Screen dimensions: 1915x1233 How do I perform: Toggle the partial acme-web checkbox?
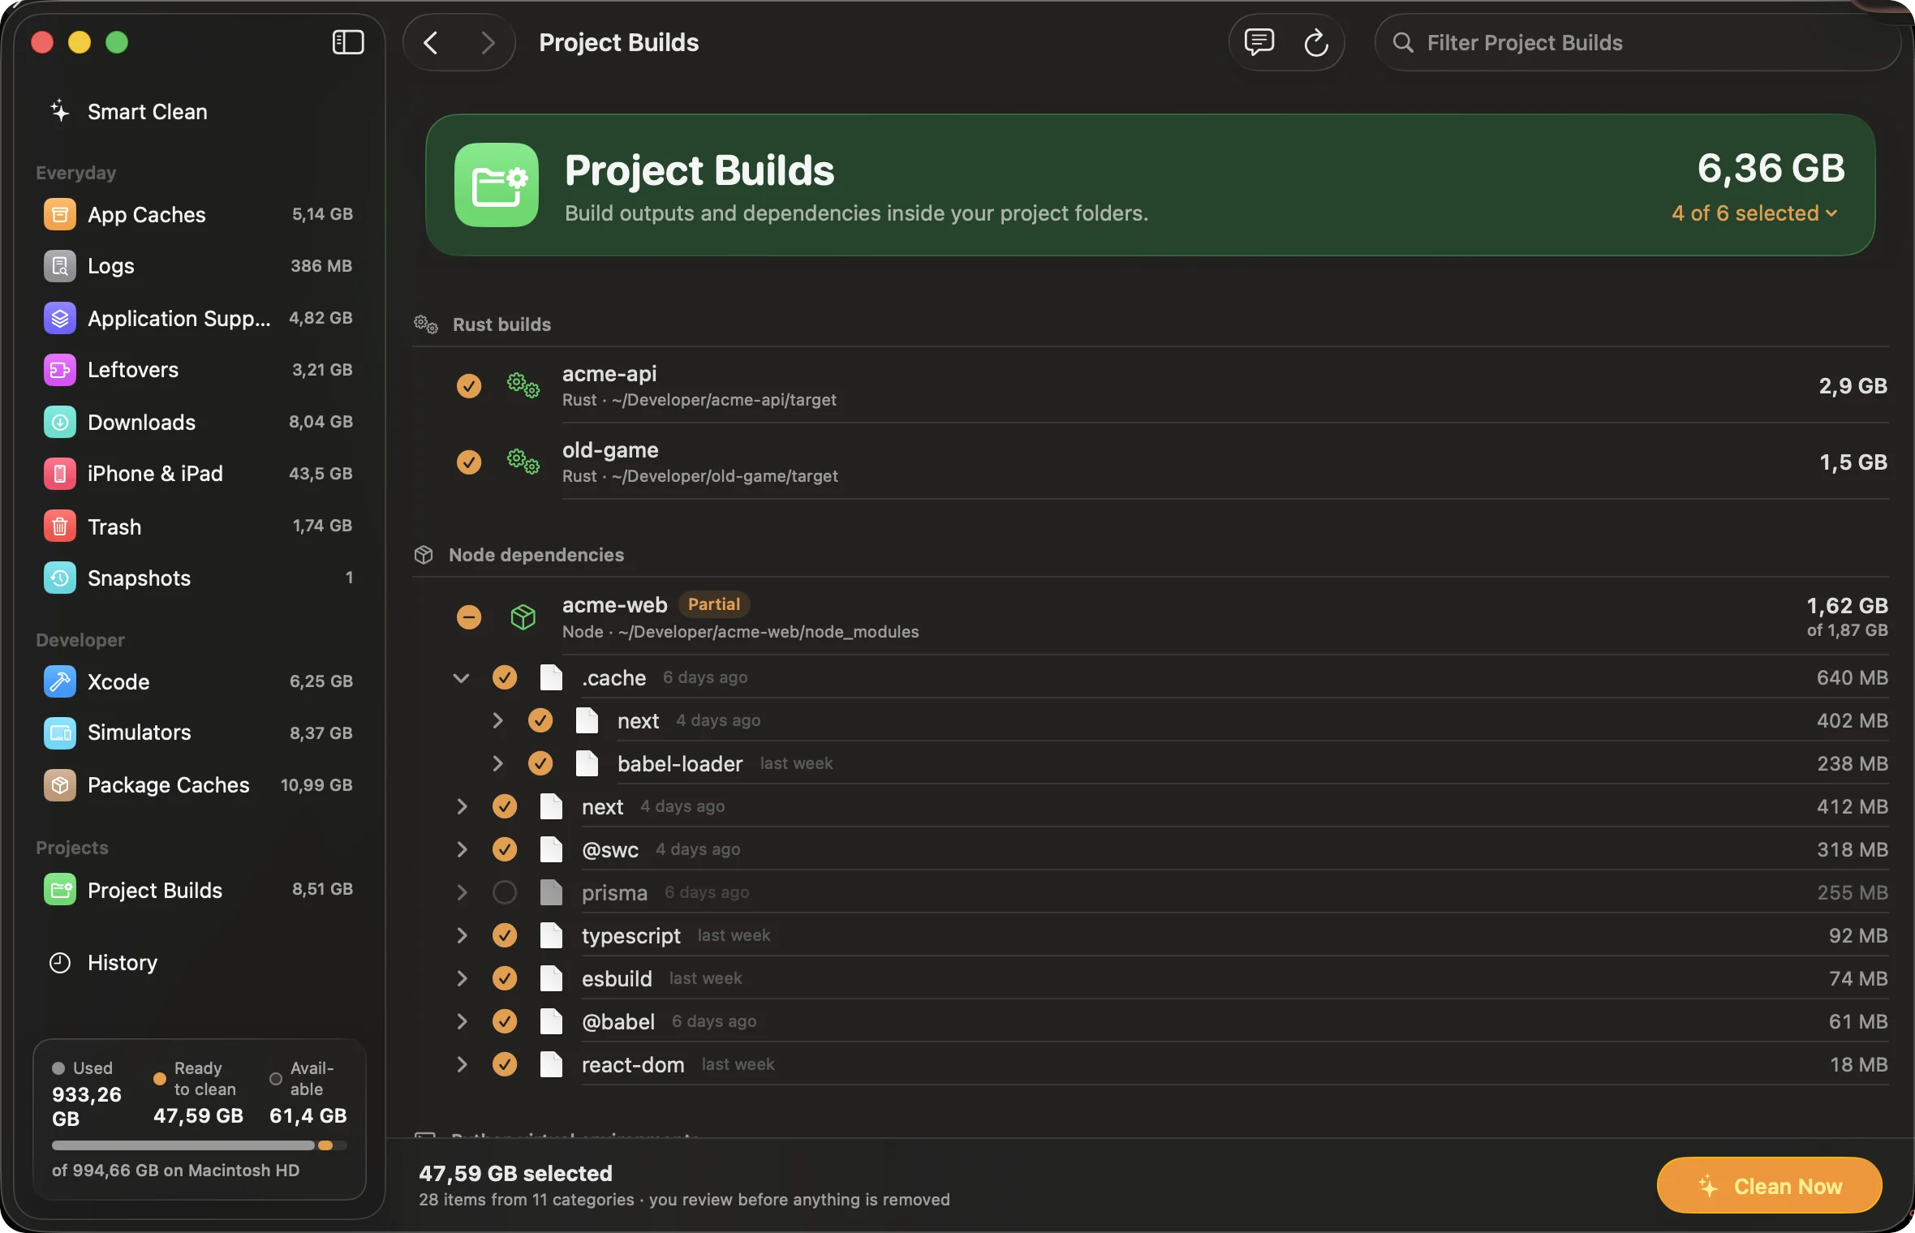(x=468, y=617)
